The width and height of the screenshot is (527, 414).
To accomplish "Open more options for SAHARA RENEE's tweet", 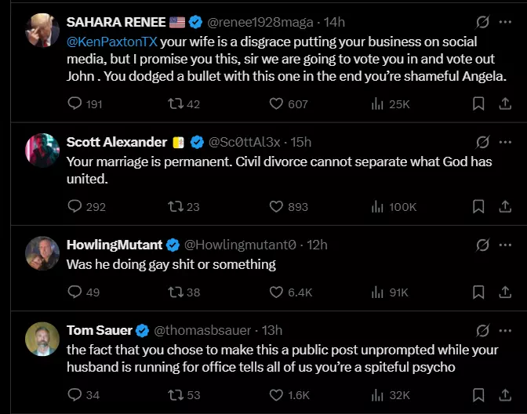I will 505,22.
